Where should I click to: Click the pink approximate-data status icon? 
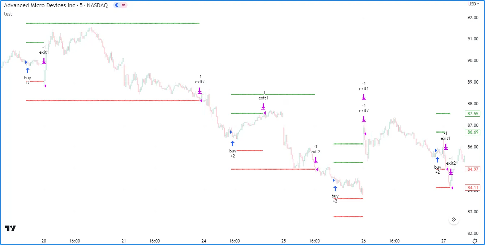124,5
